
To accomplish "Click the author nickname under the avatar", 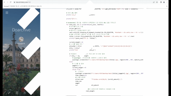I will 21,44.
